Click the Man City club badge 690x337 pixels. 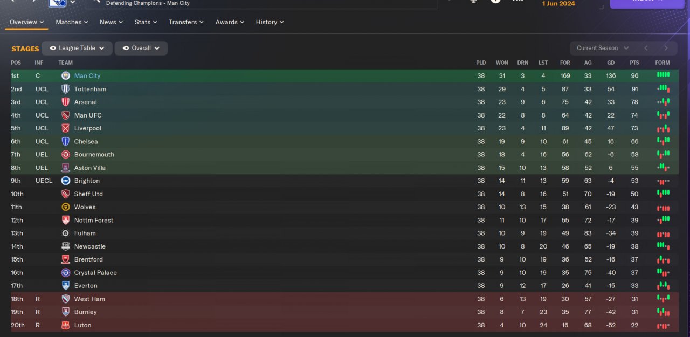66,76
